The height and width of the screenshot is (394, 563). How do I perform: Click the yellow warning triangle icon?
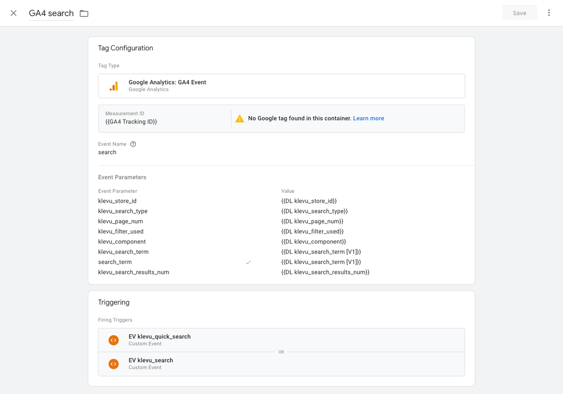coord(240,118)
